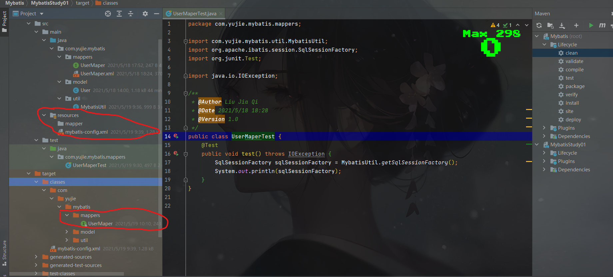Select the verify lifecycle goal
This screenshot has width=613, height=277.
[572, 95]
